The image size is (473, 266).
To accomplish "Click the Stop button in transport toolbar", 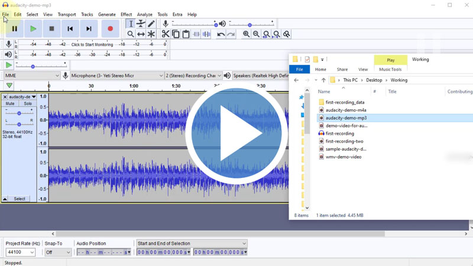I will 51,28.
